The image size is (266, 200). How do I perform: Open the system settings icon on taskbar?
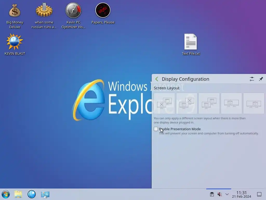tap(45, 194)
